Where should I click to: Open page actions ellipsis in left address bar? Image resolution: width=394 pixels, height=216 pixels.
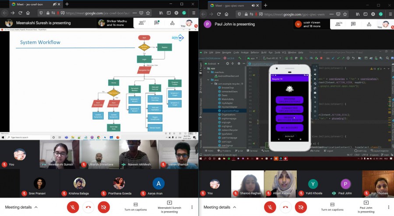pyautogui.click(x=134, y=14)
